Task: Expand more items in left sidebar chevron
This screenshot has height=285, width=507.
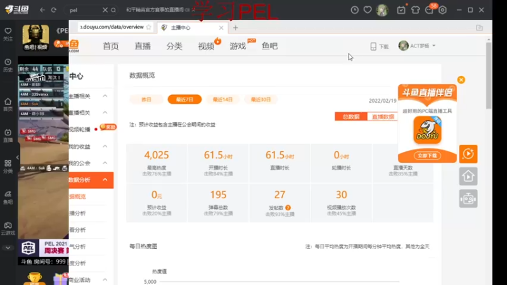Action: (8, 248)
